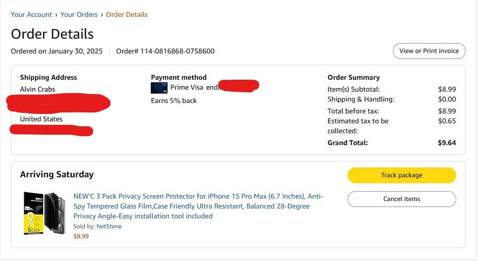Go to Your Account breadcrumb
The width and height of the screenshot is (478, 261).
tap(32, 14)
